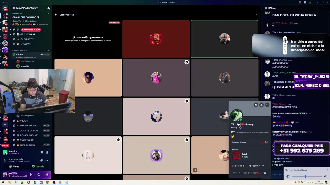Viewport: 330px width, 185px height.
Task: Join the MODERADORES voice channel
Action: [x=30, y=126]
